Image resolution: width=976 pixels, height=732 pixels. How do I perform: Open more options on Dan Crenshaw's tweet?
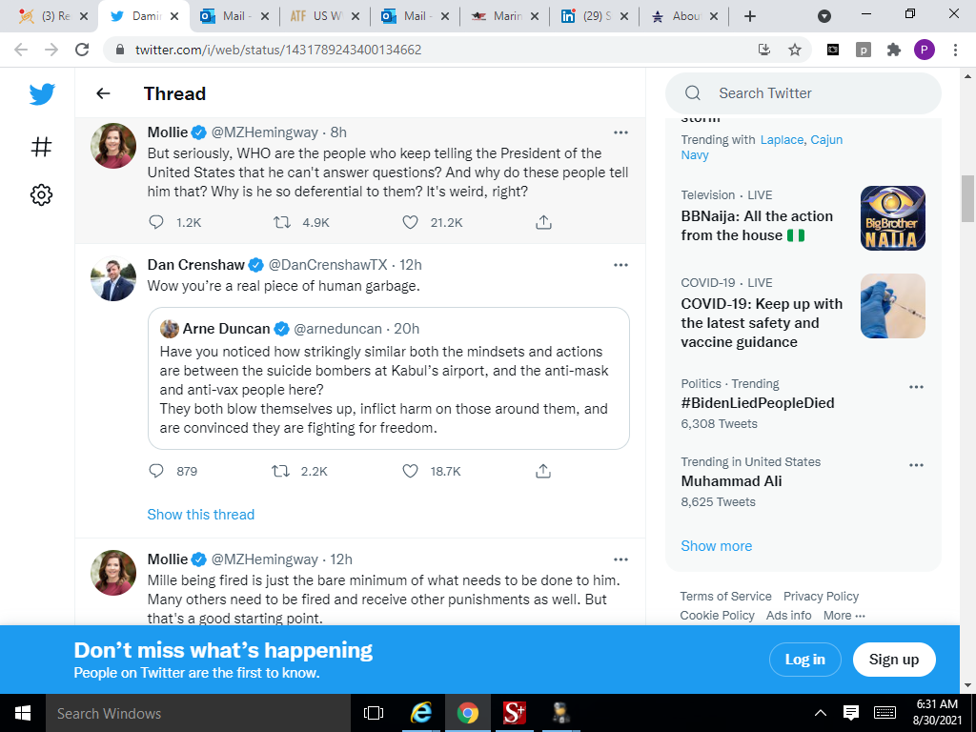(x=620, y=265)
